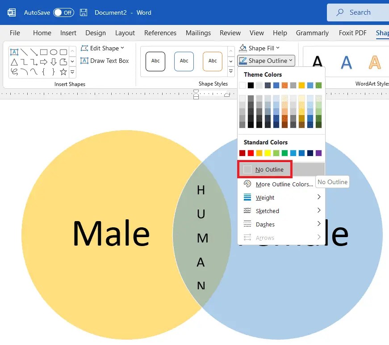This screenshot has height=345, width=389.
Task: Click the Shape Fill paint bucket icon
Action: (243, 48)
